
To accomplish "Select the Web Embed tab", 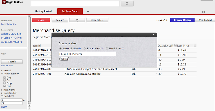I will click(204, 20).
